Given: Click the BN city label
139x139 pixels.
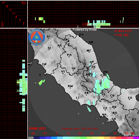Looking at the screenshot, I should click(x=114, y=107).
